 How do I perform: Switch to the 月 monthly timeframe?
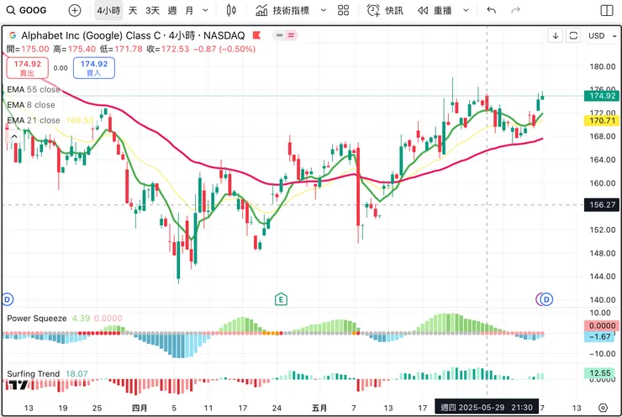point(190,10)
